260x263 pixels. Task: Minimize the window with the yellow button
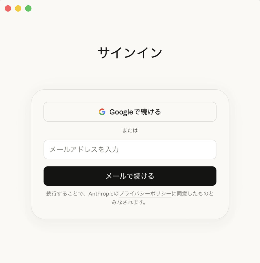tap(18, 8)
